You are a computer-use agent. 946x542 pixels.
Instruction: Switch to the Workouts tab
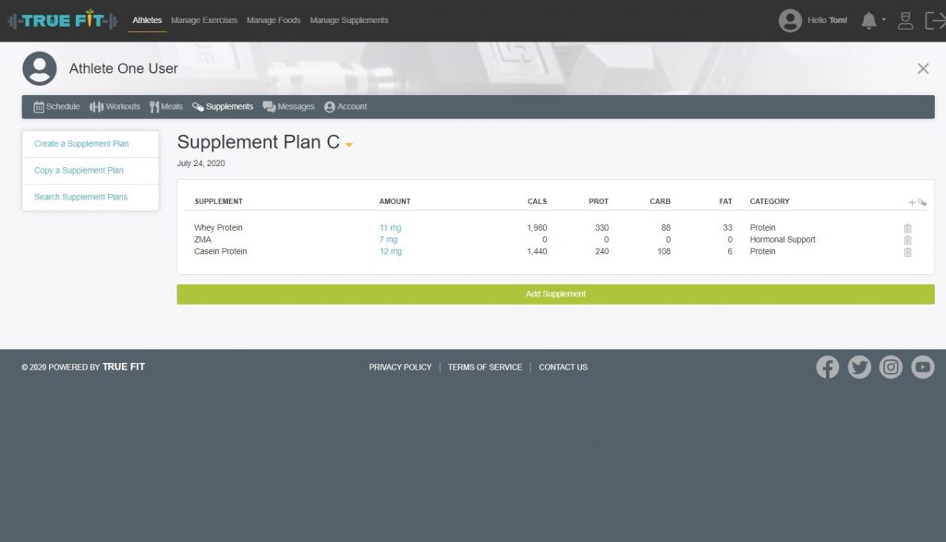coord(115,107)
